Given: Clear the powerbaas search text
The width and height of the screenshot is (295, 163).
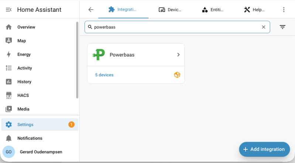Looking at the screenshot, I should [x=264, y=27].
